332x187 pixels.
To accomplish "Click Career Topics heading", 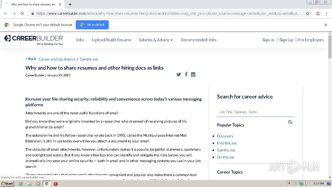I will (230, 172).
